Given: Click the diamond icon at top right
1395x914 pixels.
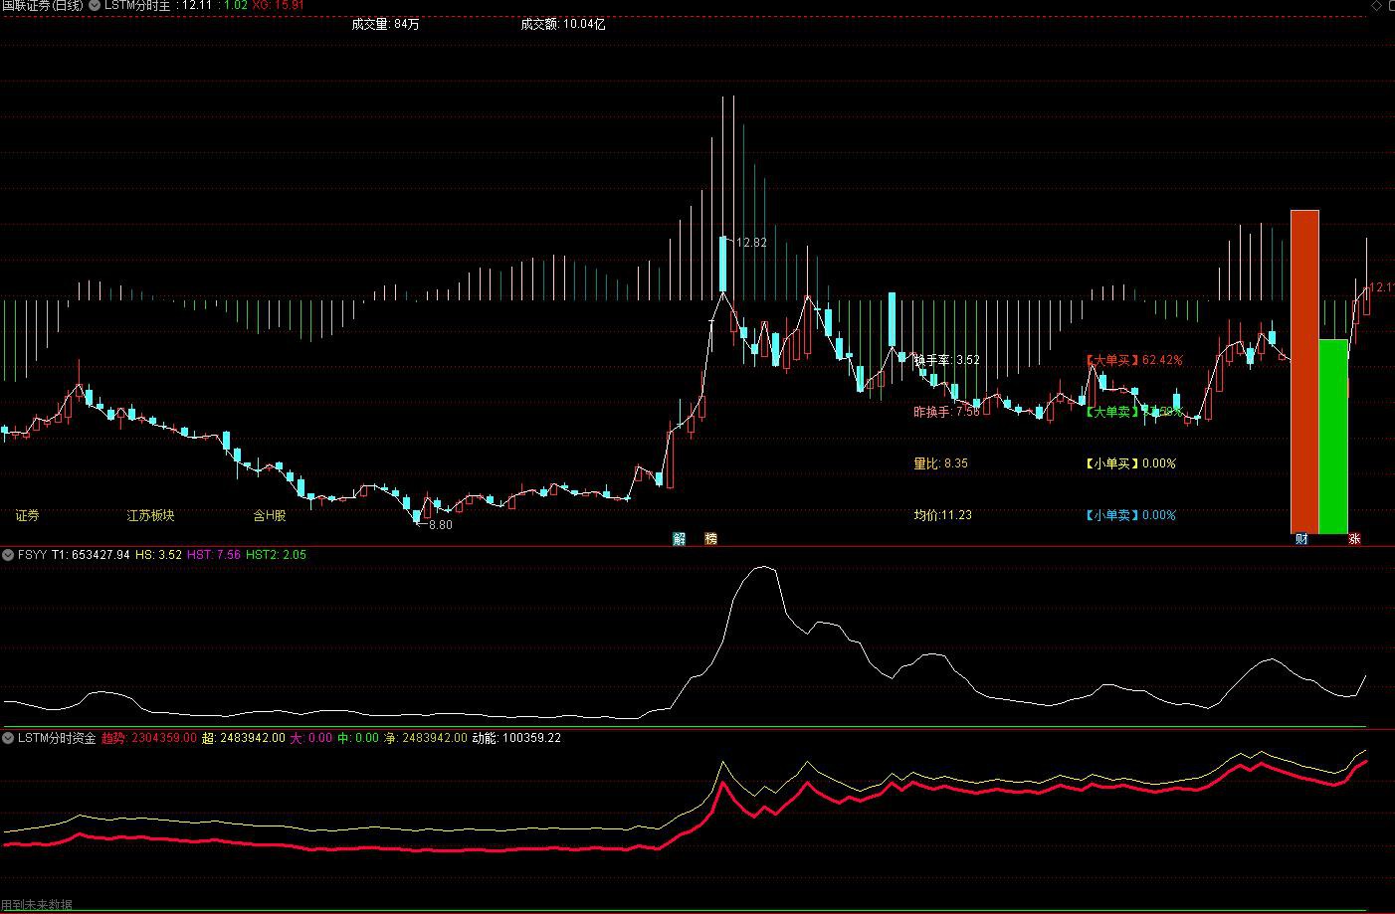Looking at the screenshot, I should click(1376, 6).
